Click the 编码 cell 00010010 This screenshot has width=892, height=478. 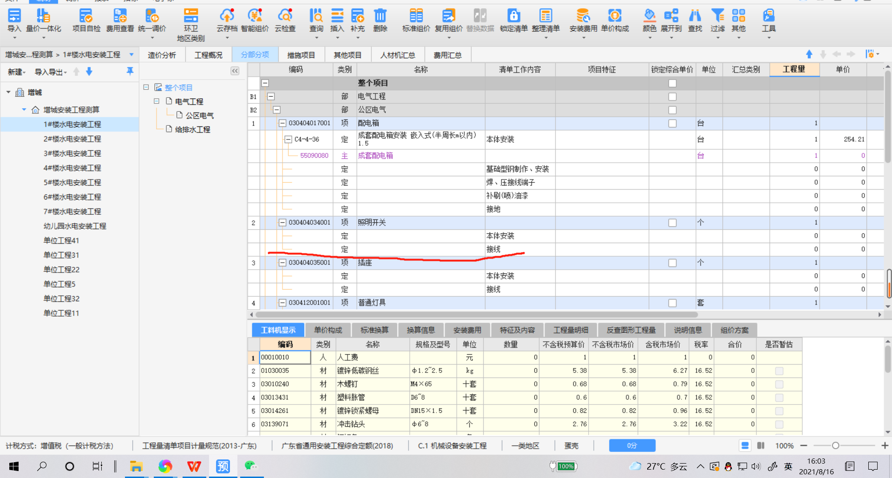point(285,357)
